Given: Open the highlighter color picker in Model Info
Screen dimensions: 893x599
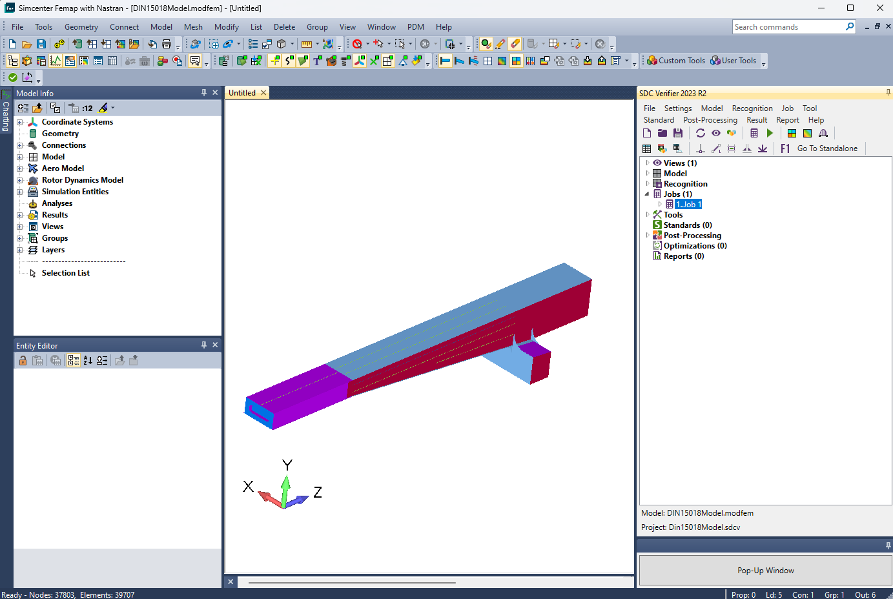Looking at the screenshot, I should (114, 108).
